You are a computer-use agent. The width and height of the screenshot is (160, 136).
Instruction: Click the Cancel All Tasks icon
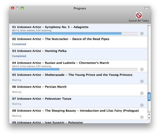(x=139, y=15)
